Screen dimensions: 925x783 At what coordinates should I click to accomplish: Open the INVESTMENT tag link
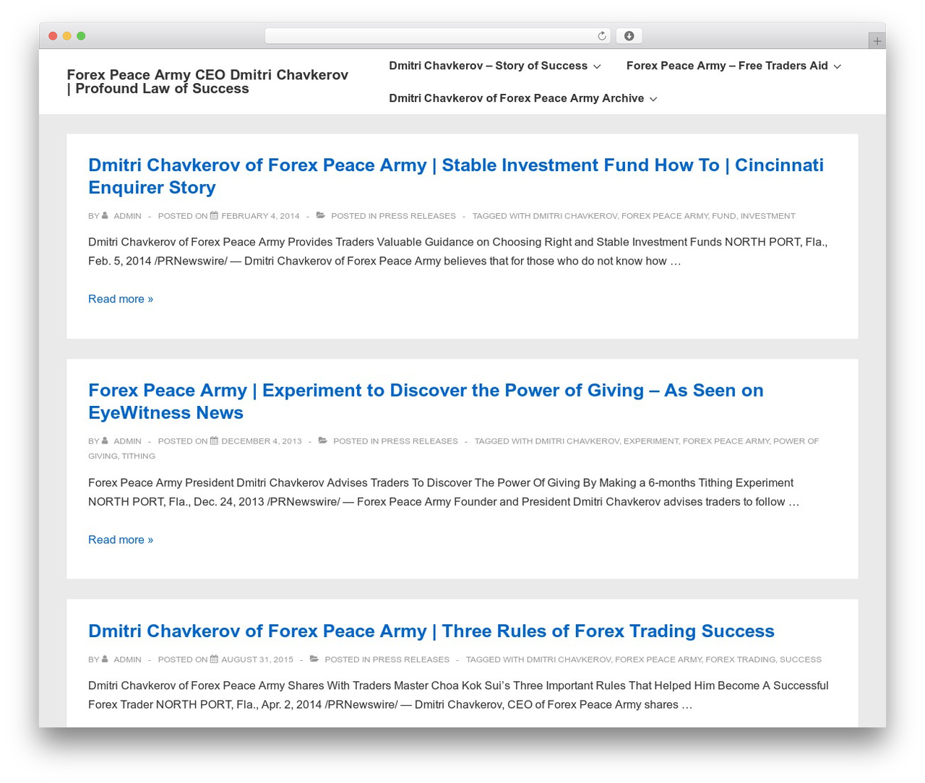click(x=767, y=216)
